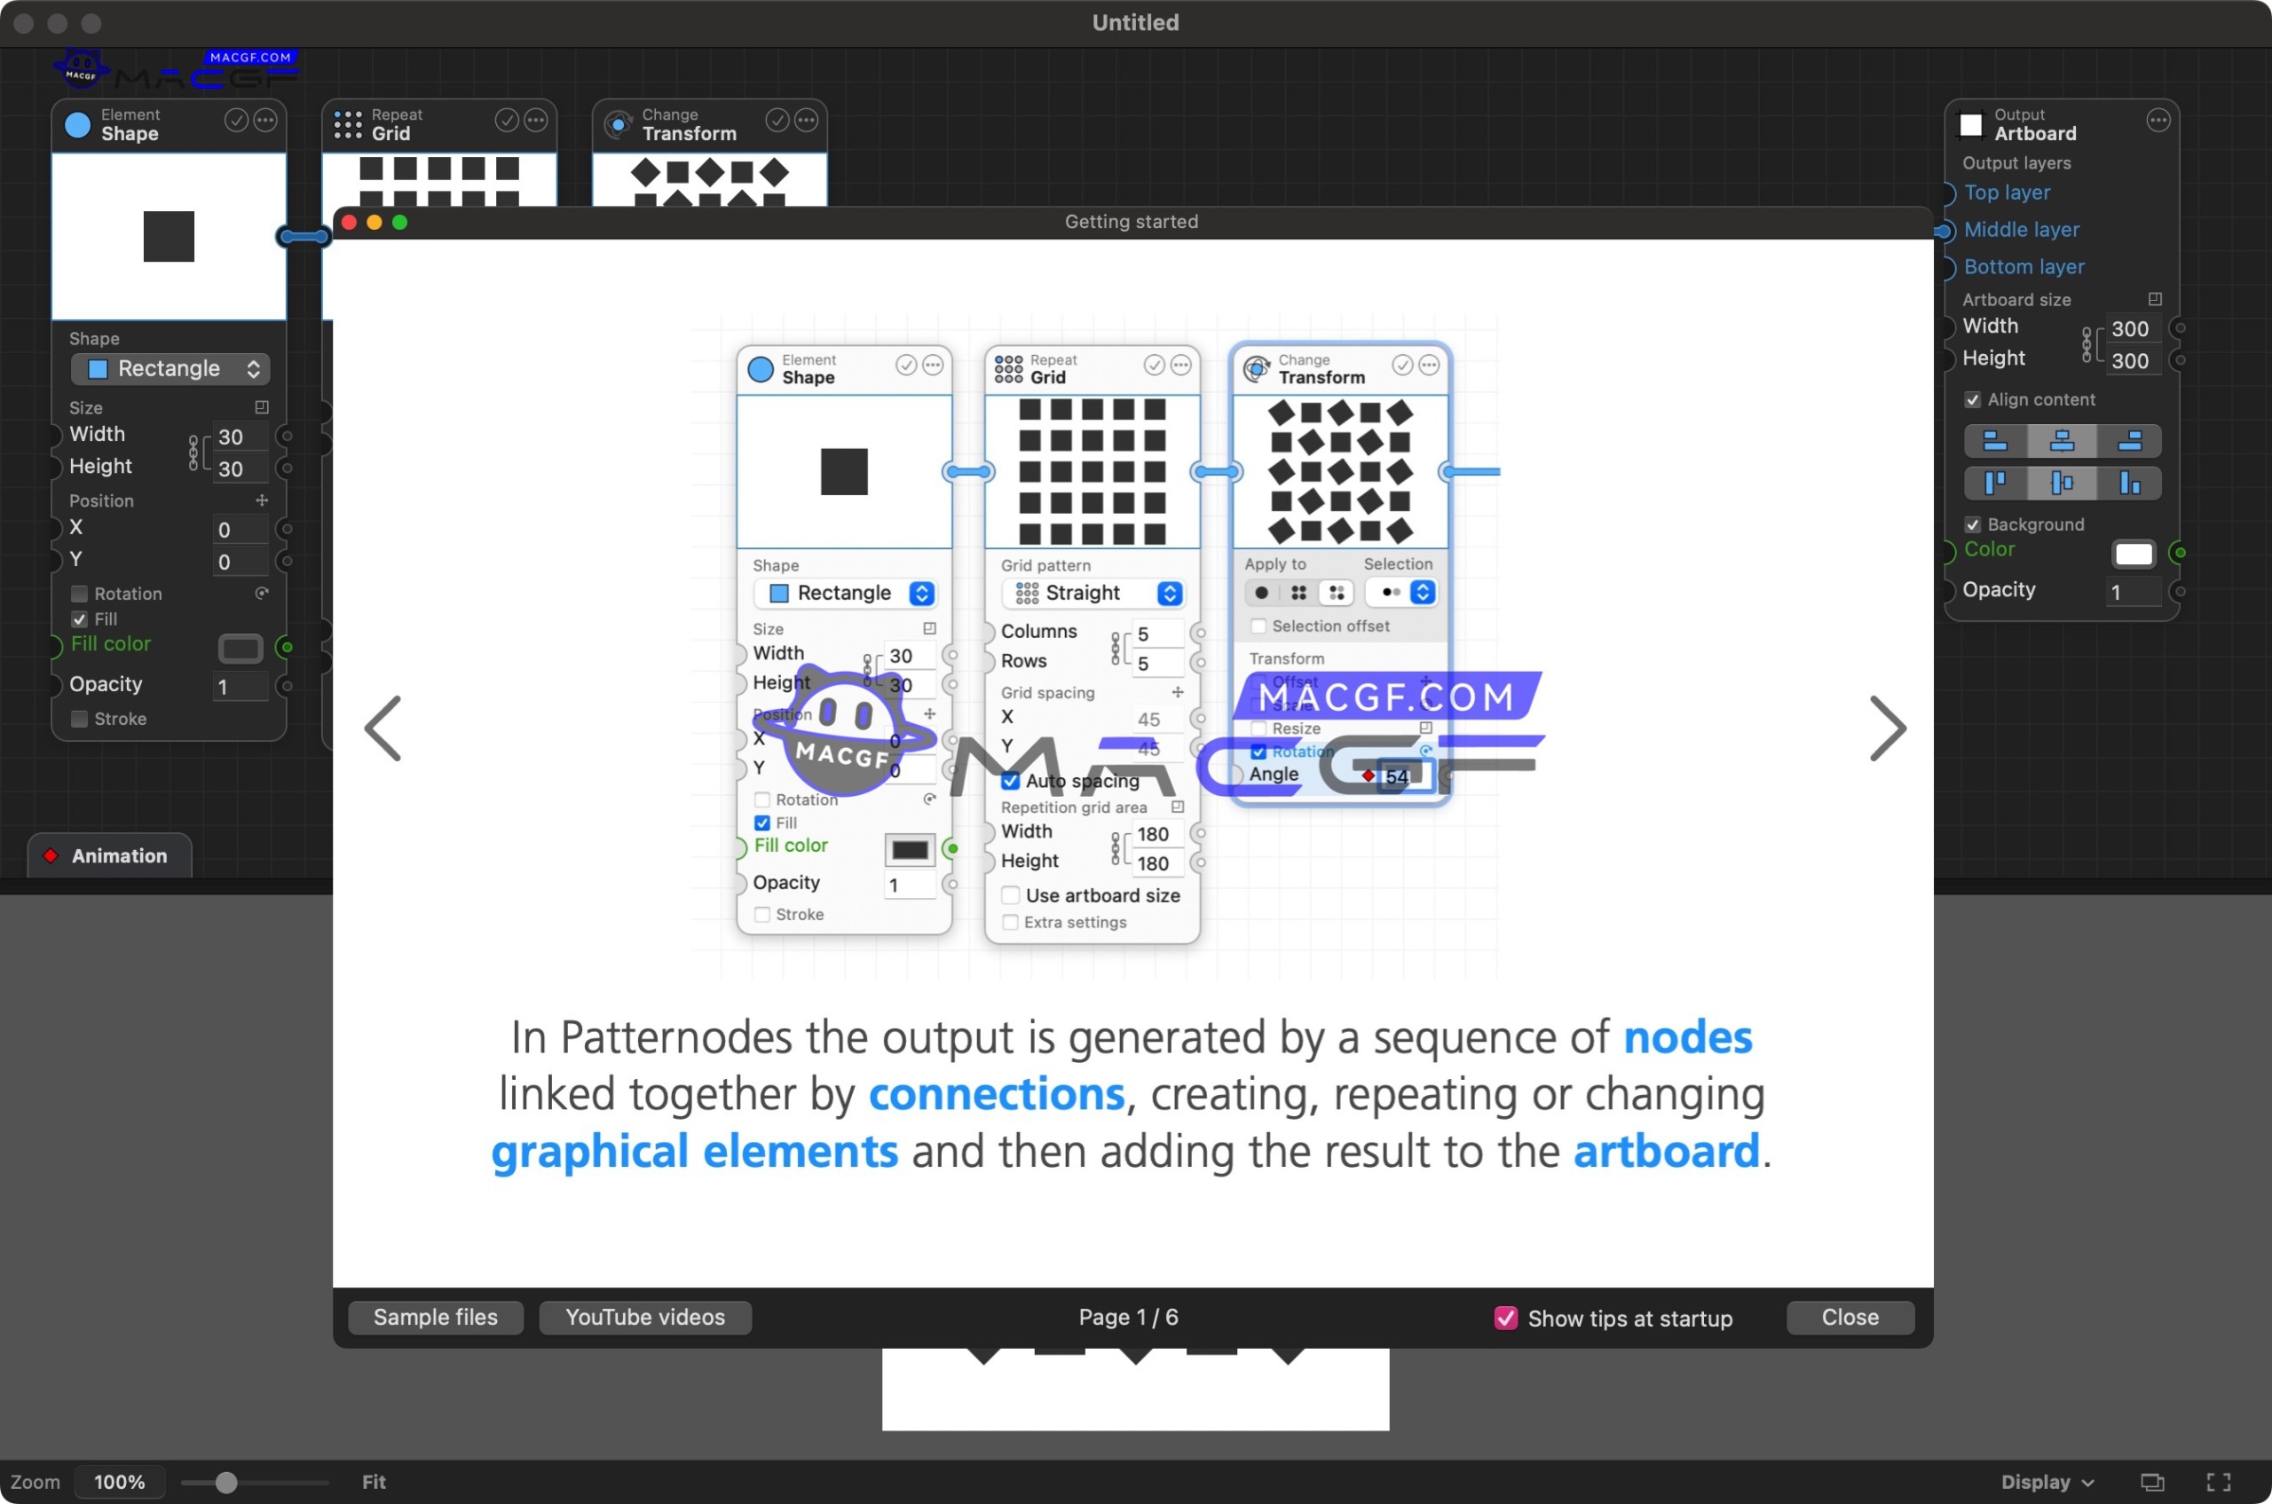Open Sample files
The width and height of the screenshot is (2272, 1504).
[x=435, y=1317]
